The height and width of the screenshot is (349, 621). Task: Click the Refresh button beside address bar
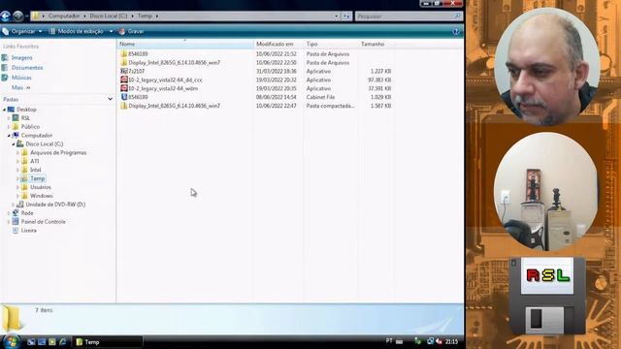346,16
